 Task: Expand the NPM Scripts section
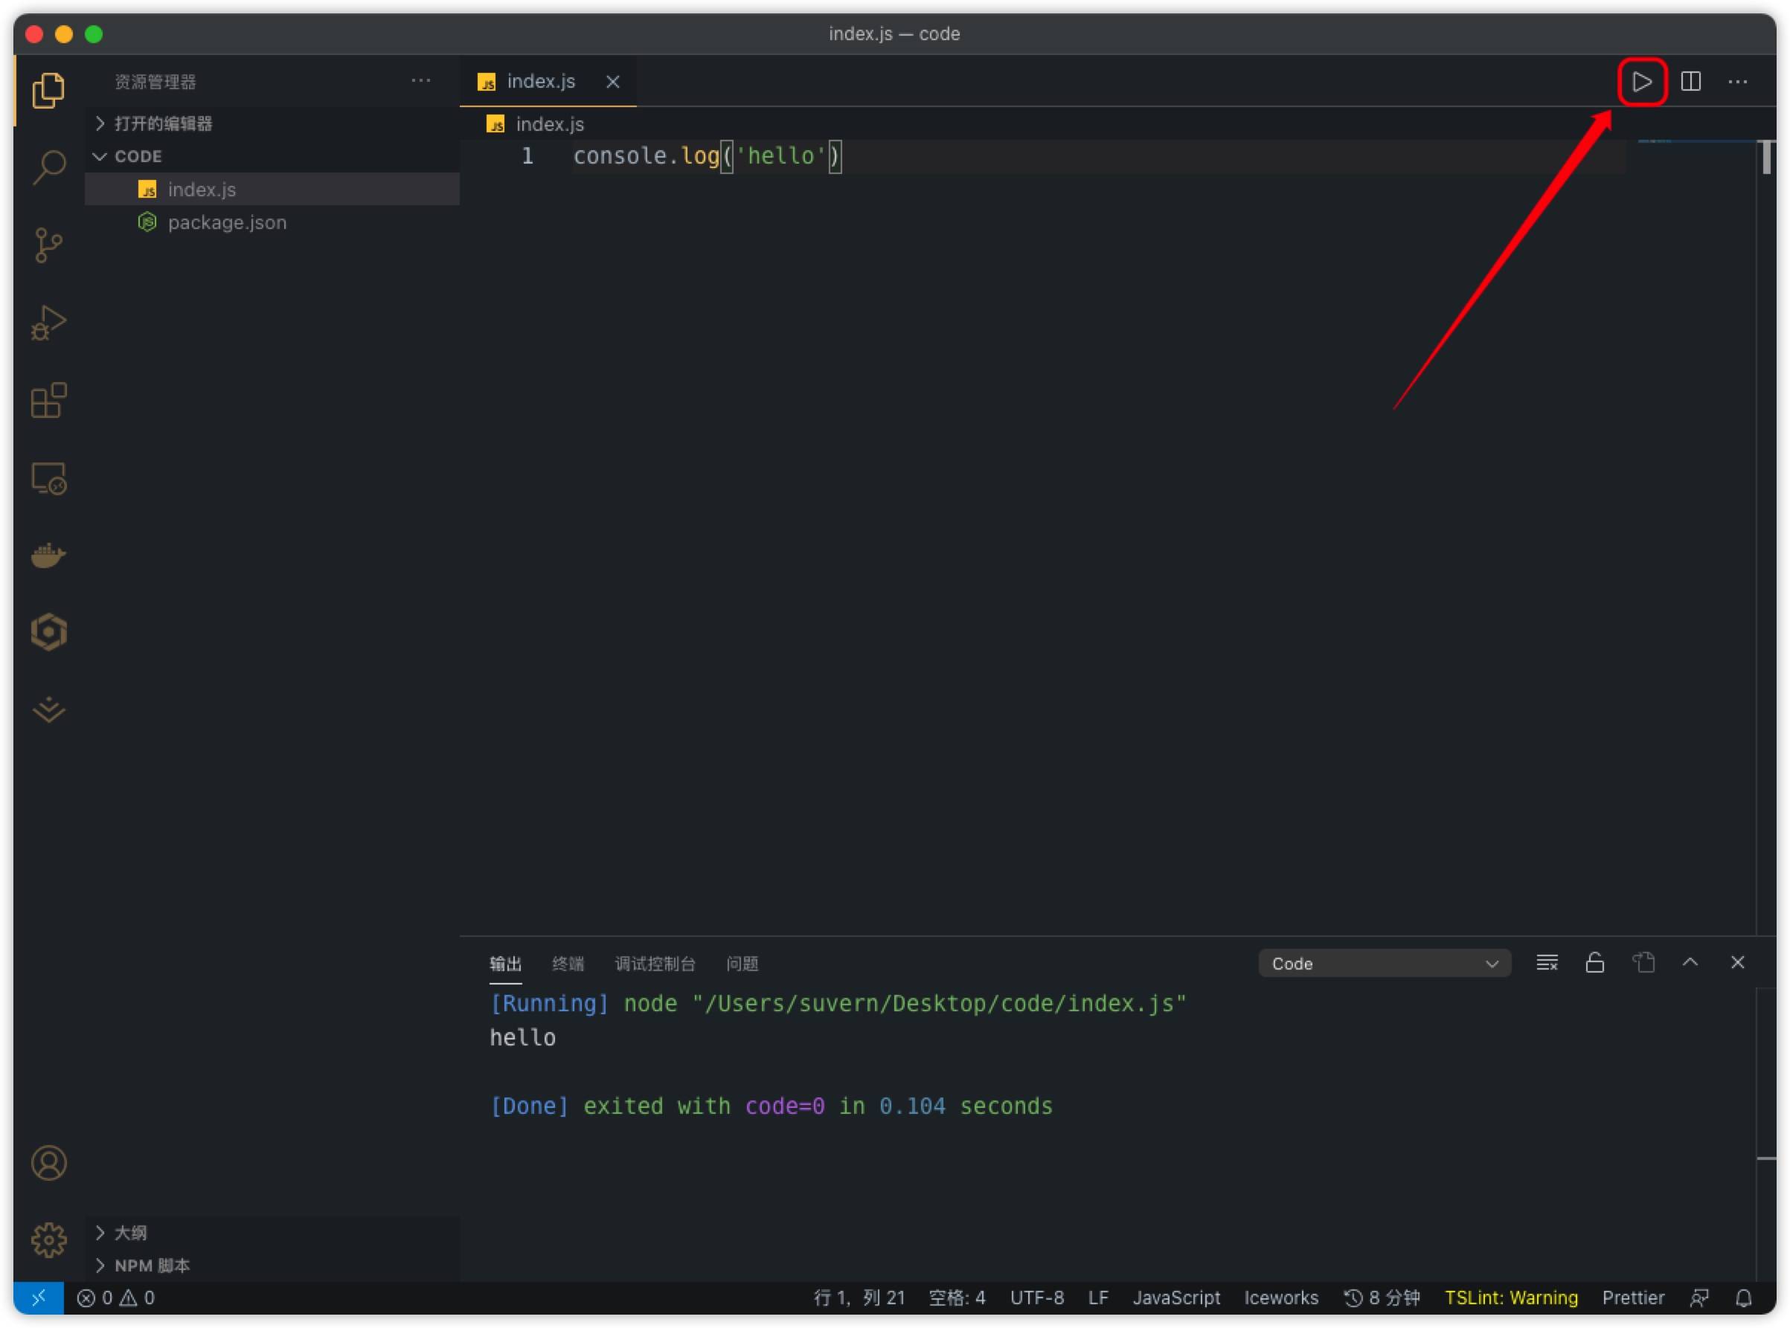(x=272, y=1266)
